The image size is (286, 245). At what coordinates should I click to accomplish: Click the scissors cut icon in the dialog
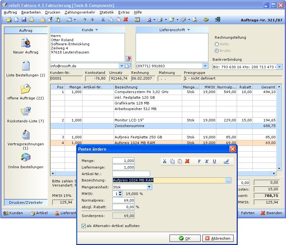165,161
